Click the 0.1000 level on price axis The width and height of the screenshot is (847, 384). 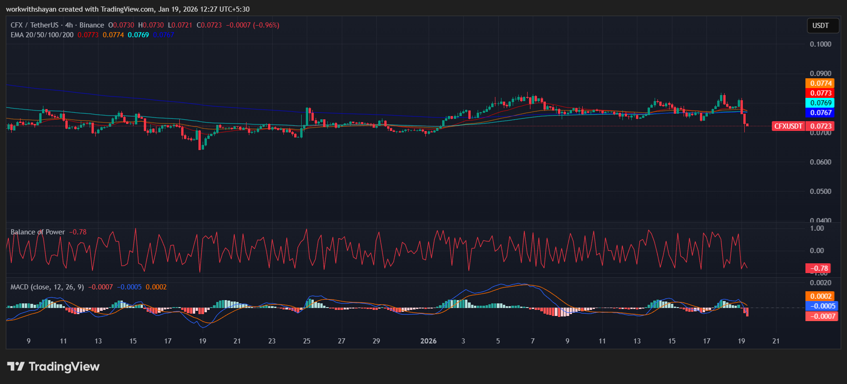pyautogui.click(x=820, y=44)
